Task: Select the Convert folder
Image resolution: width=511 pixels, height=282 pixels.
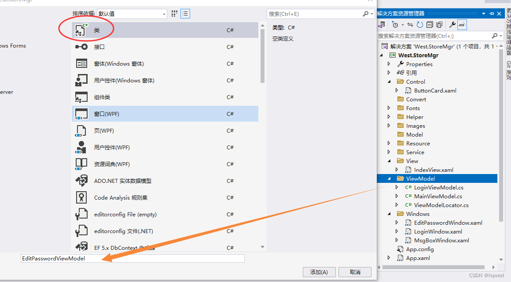Action: [x=416, y=99]
